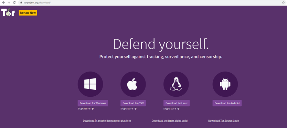Reload the page with refresh icon
Viewport: 287px width, 128px height.
(14, 2)
